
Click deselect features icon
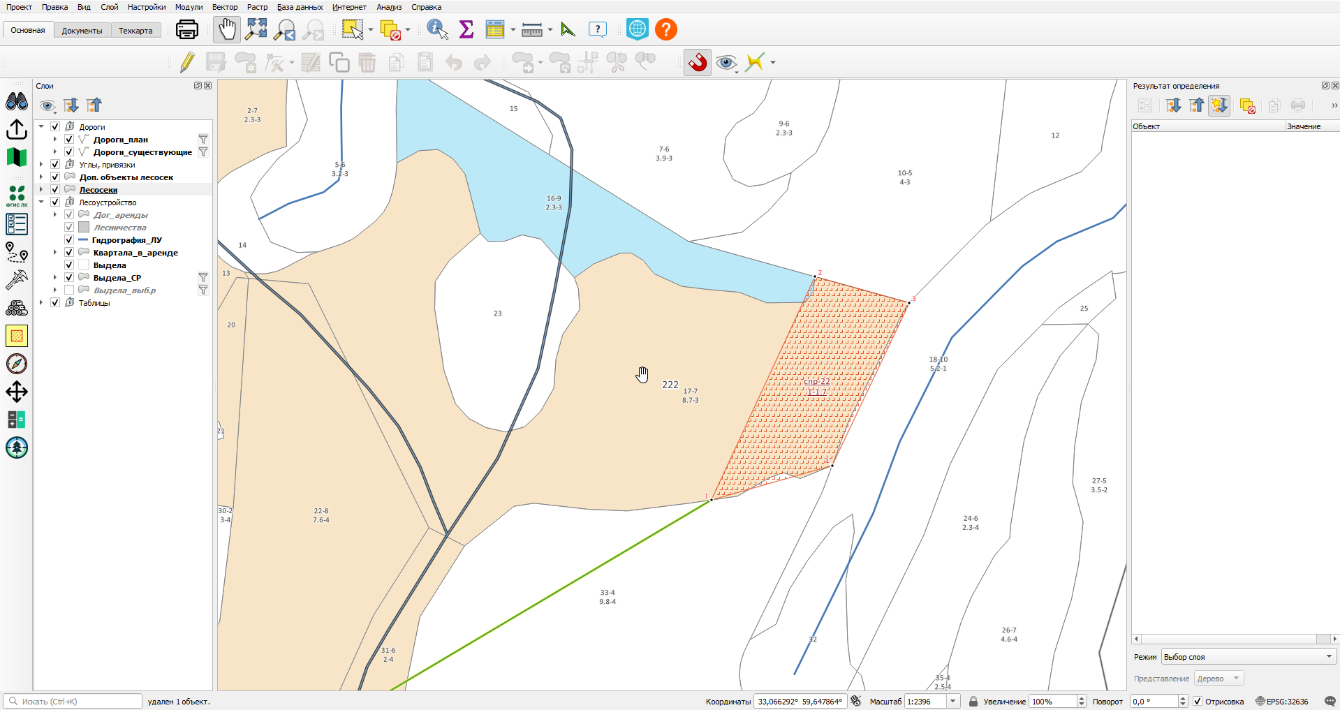pos(391,29)
